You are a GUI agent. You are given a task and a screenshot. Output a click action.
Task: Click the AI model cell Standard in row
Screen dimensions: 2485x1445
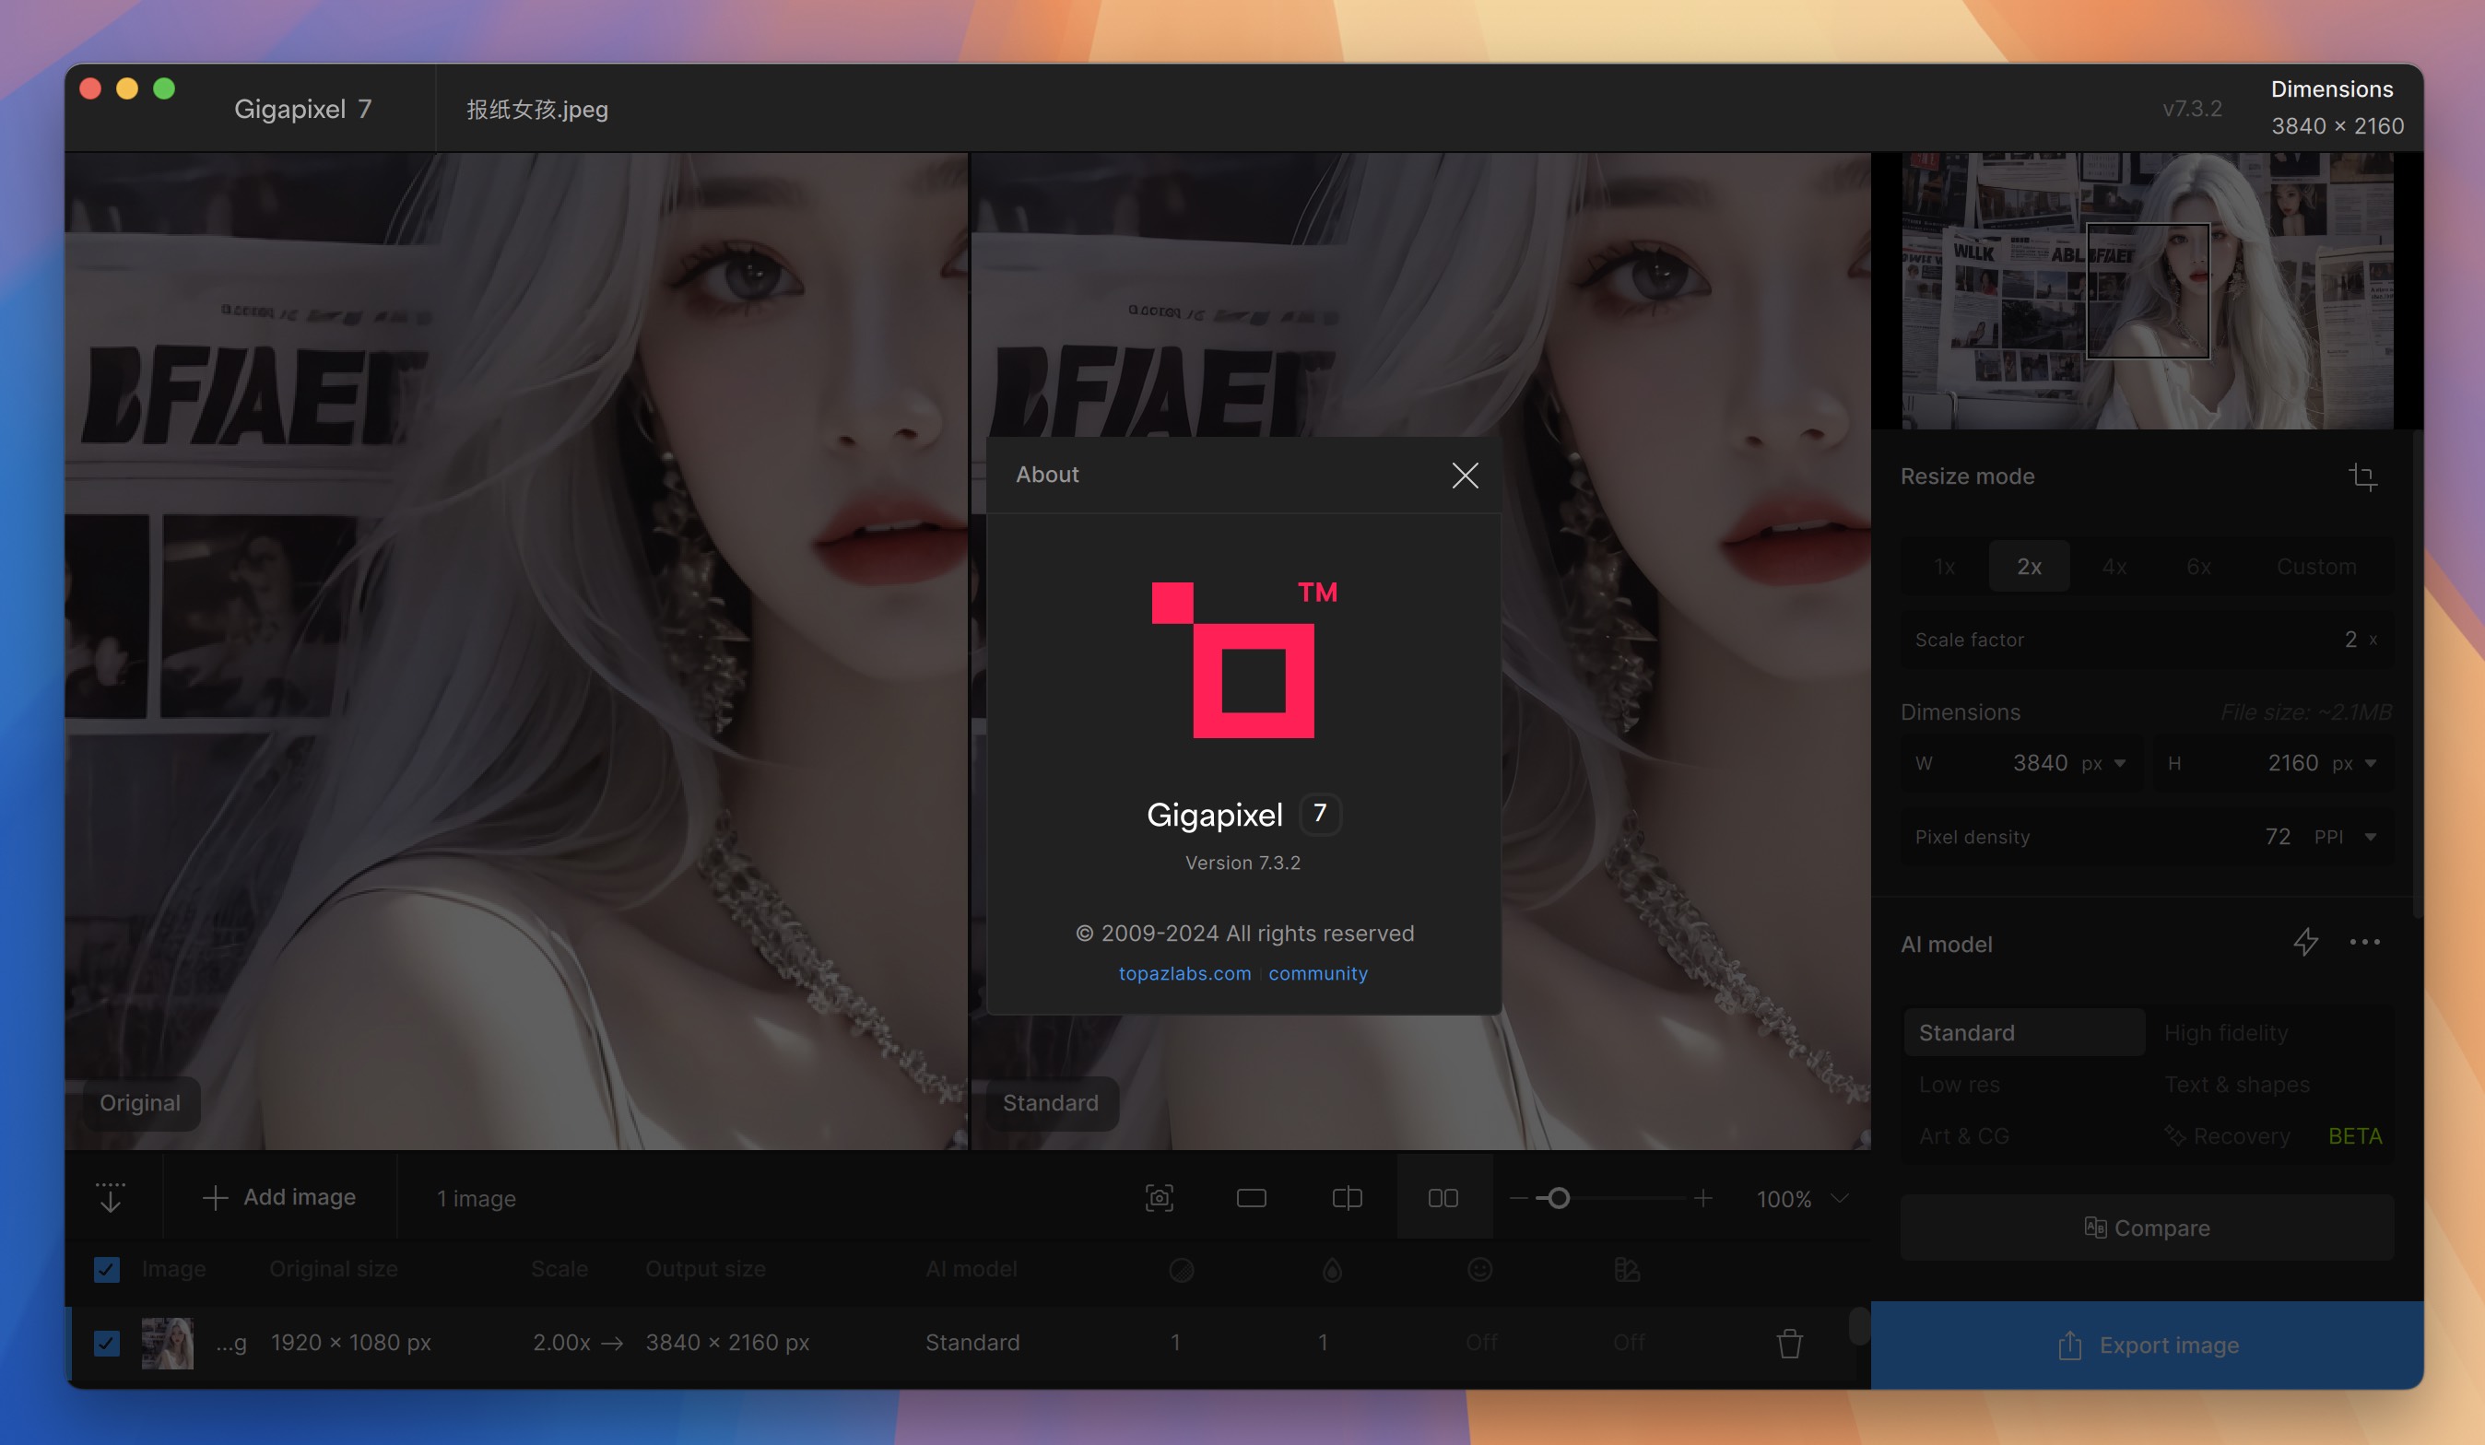pyautogui.click(x=972, y=1343)
